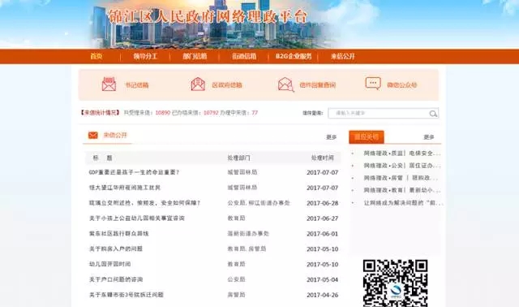Click 更多 next to the 来信公开 list
The width and height of the screenshot is (519, 307).
332,137
